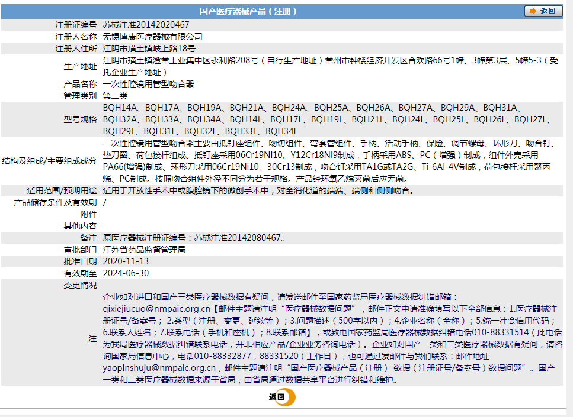The image size is (573, 417).
Task: Click model code BQH14A in specifications
Action: point(120,108)
